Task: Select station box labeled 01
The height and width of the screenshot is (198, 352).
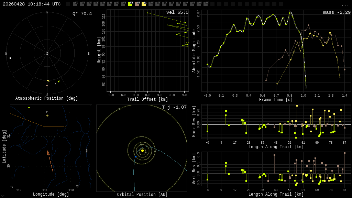Action: pos(75,4)
